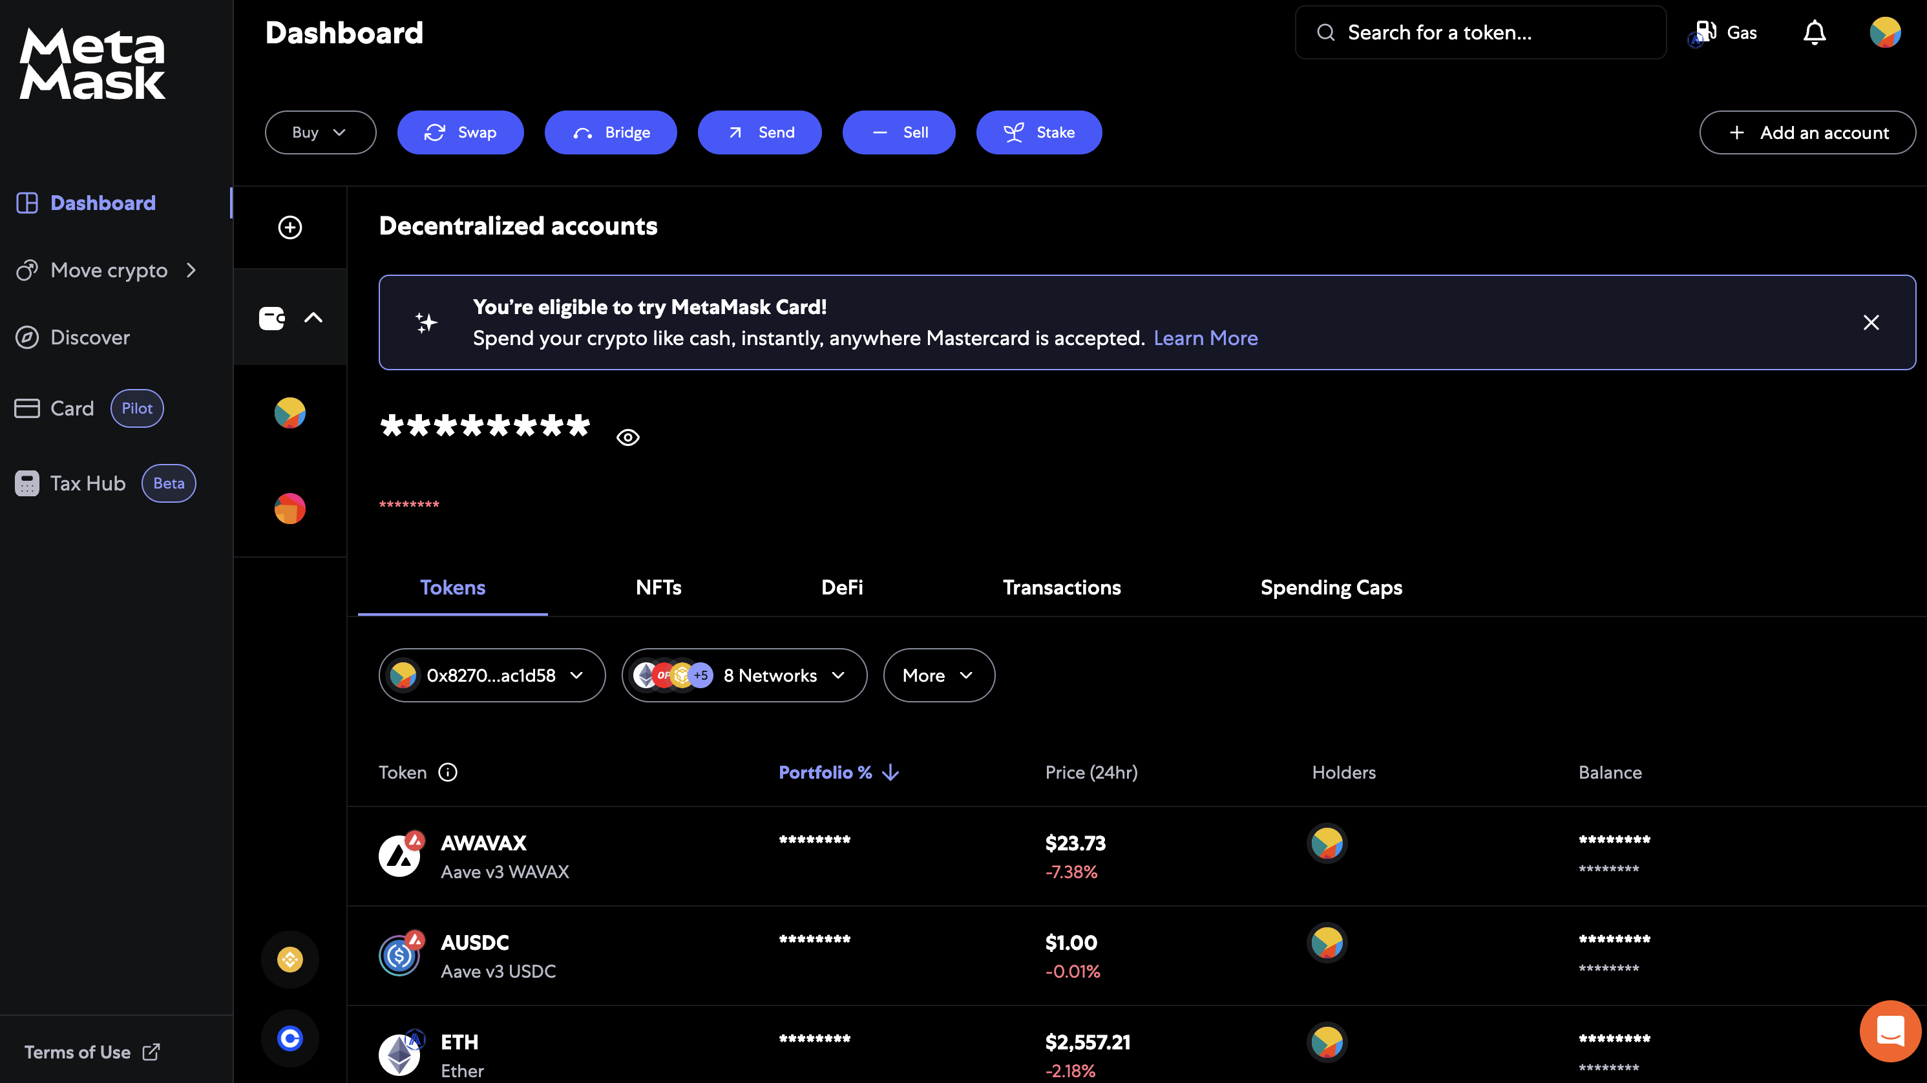Follow the Learn More link
The image size is (1927, 1083).
tap(1205, 338)
